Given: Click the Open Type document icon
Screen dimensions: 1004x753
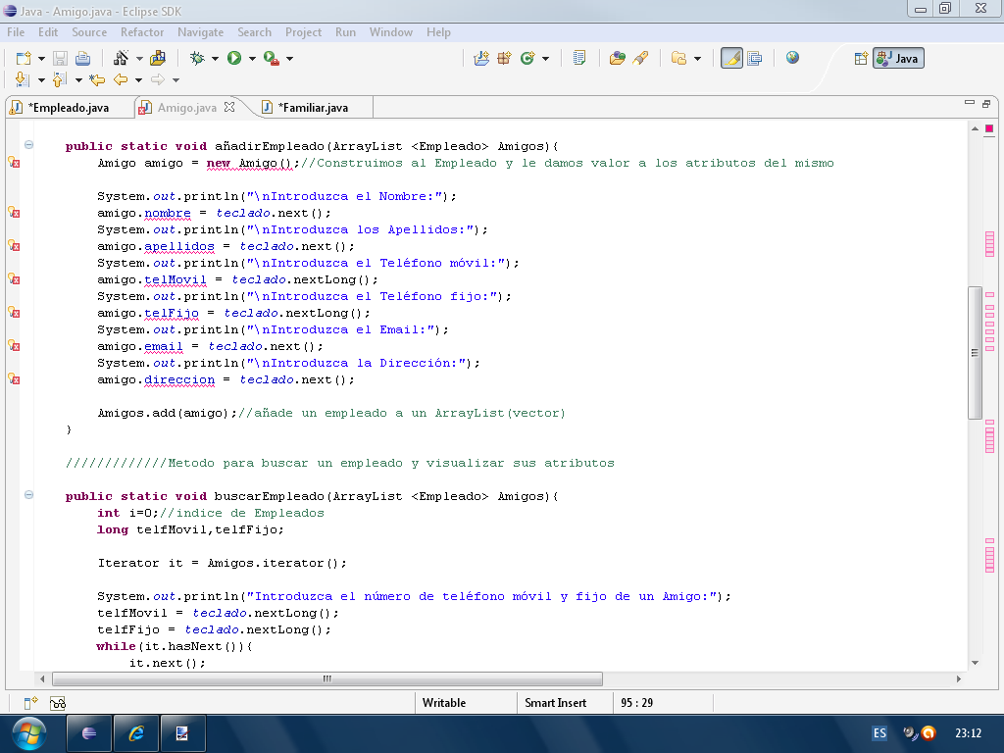Looking at the screenshot, I should [x=579, y=58].
